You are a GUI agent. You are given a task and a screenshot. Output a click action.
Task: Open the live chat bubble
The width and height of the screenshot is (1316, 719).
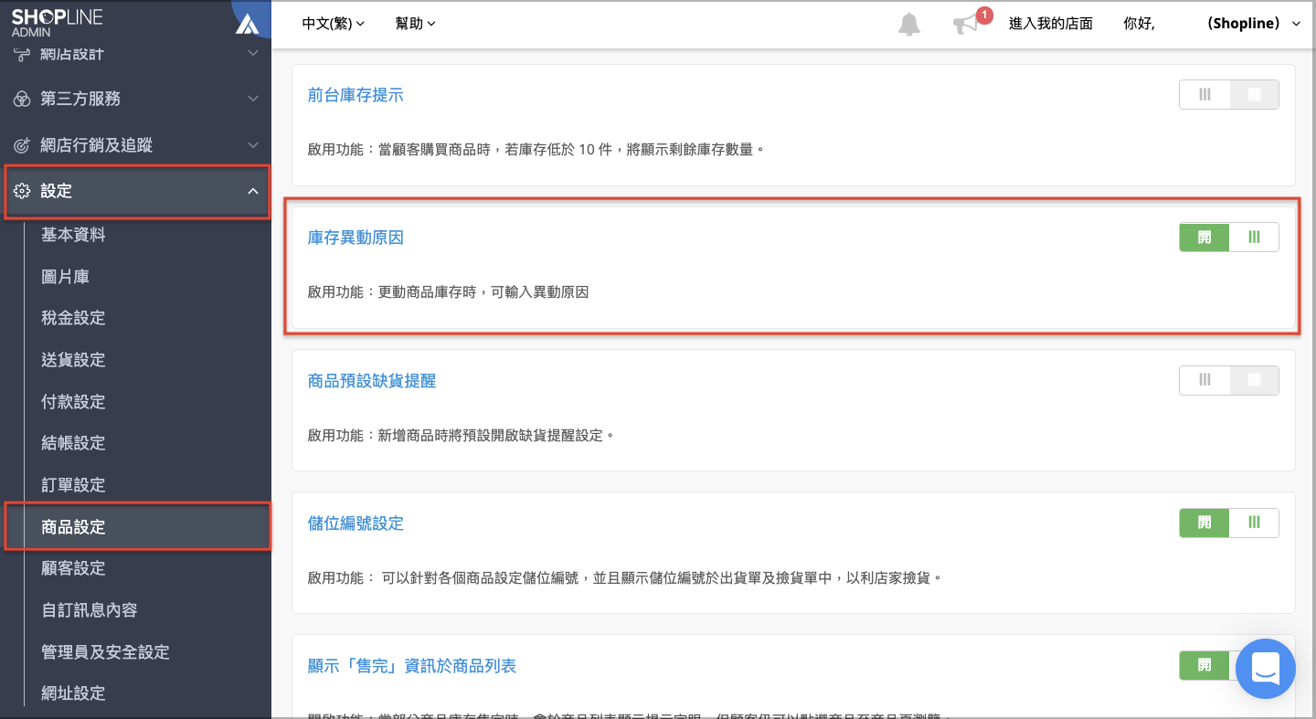coord(1266,669)
